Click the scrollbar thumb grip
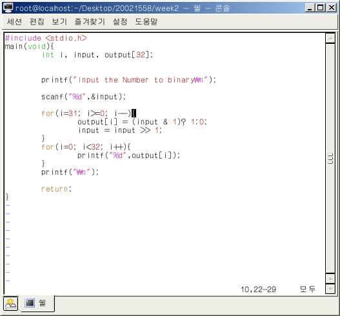 330,158
